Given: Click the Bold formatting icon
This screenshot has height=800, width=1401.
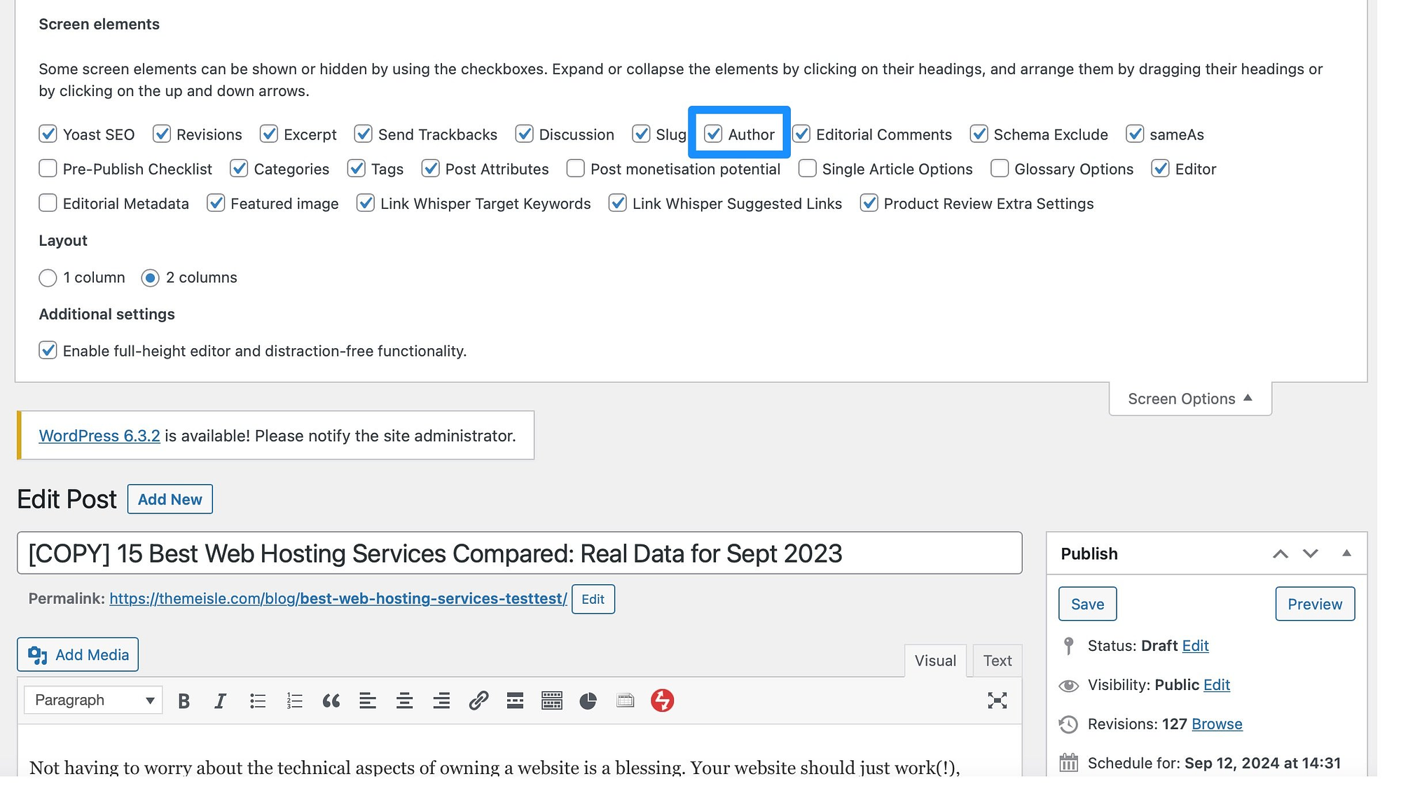Looking at the screenshot, I should click(x=183, y=701).
